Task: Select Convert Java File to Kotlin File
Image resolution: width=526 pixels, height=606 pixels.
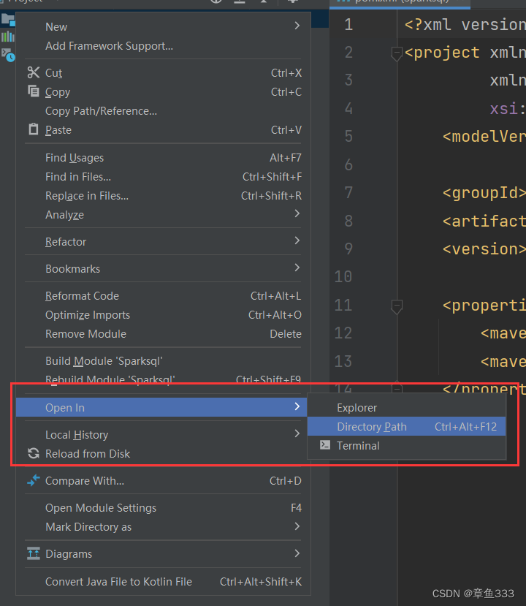Action: (163, 581)
